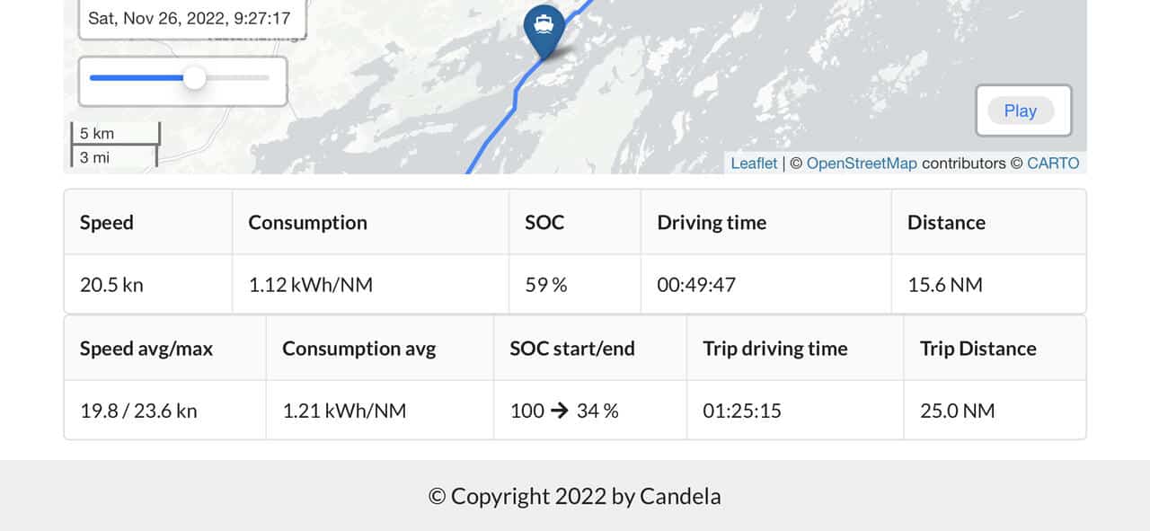Click the timestamp label Sat, Nov 26, 2022
The height and width of the screenshot is (531, 1150).
pos(190,18)
